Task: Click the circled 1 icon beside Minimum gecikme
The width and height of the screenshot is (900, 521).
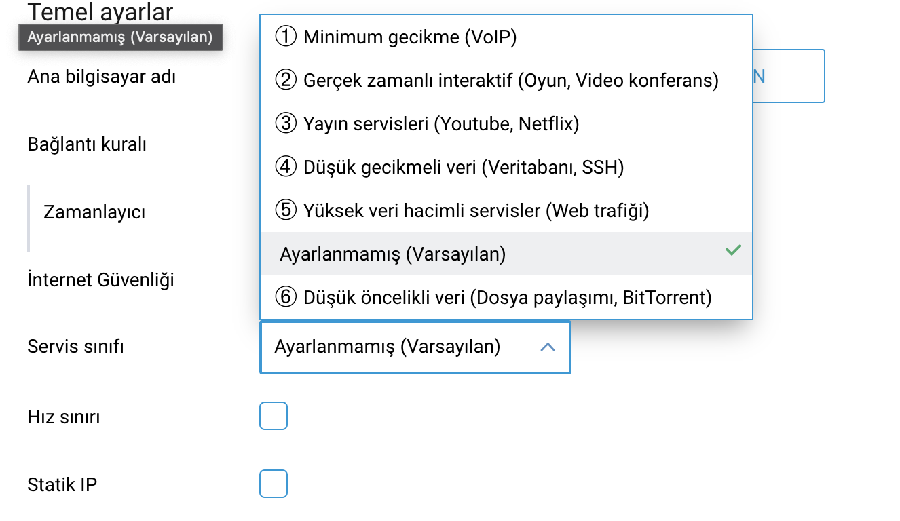Action: 286,37
